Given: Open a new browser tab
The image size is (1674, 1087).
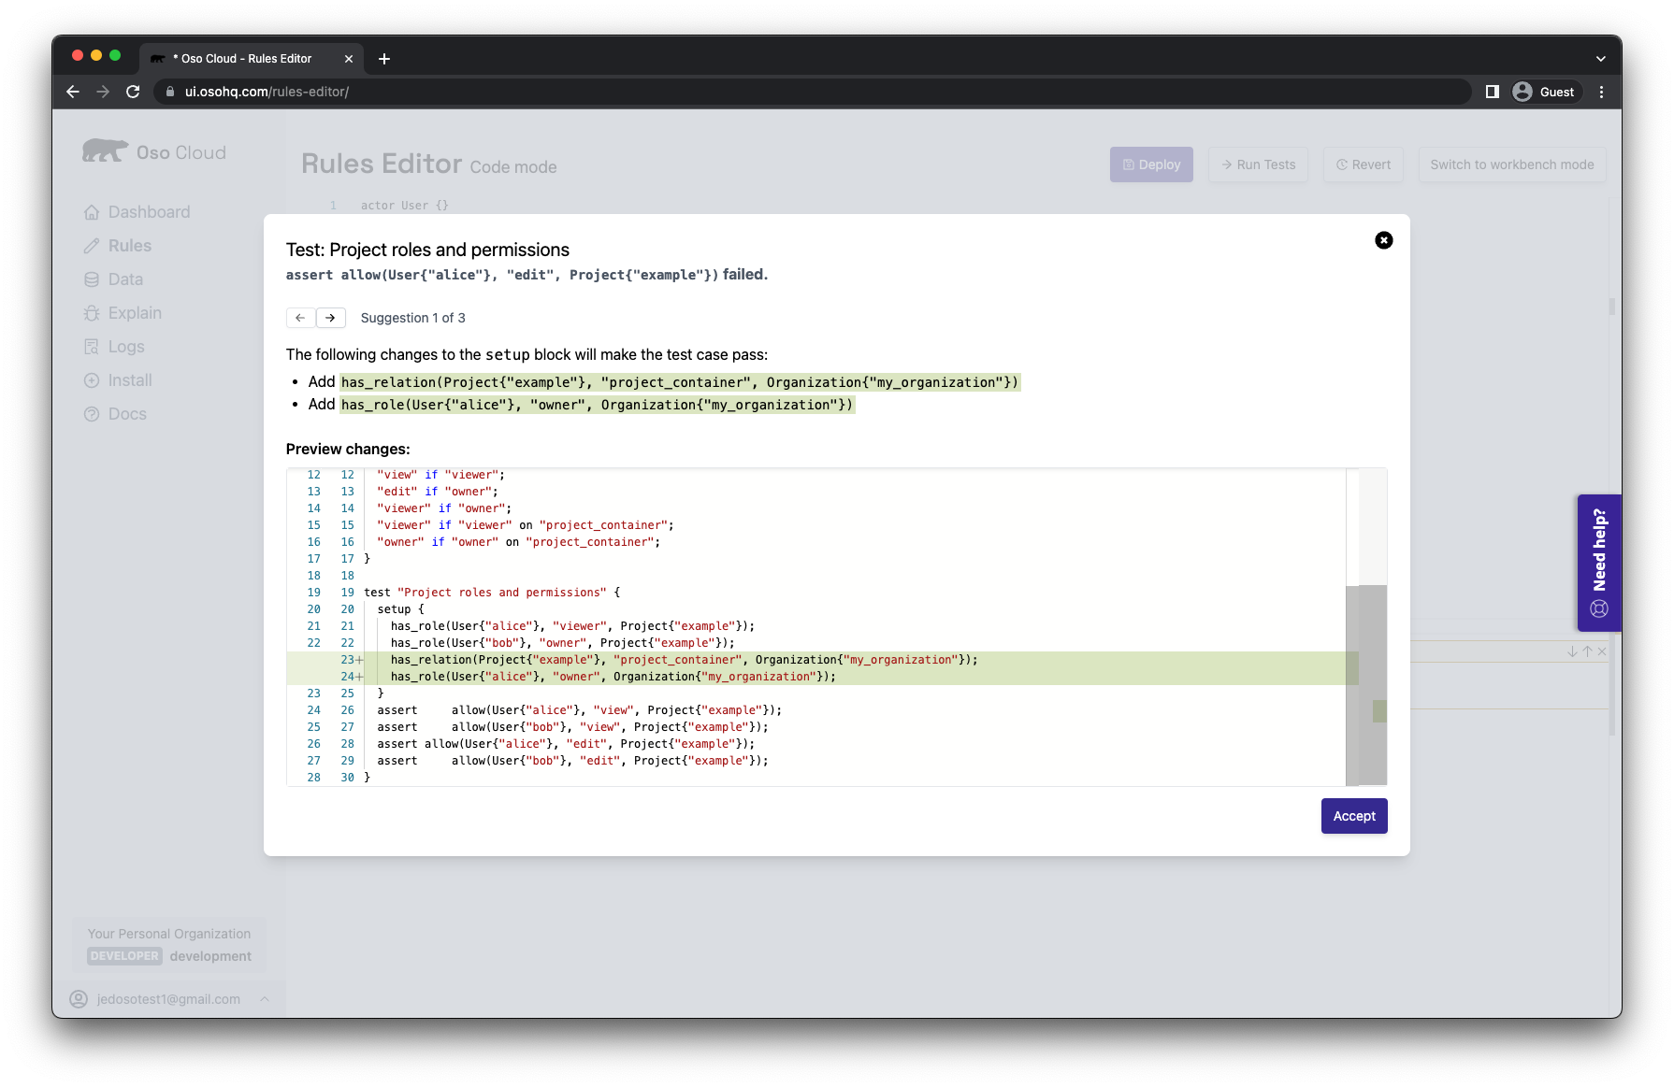Looking at the screenshot, I should coord(384,58).
